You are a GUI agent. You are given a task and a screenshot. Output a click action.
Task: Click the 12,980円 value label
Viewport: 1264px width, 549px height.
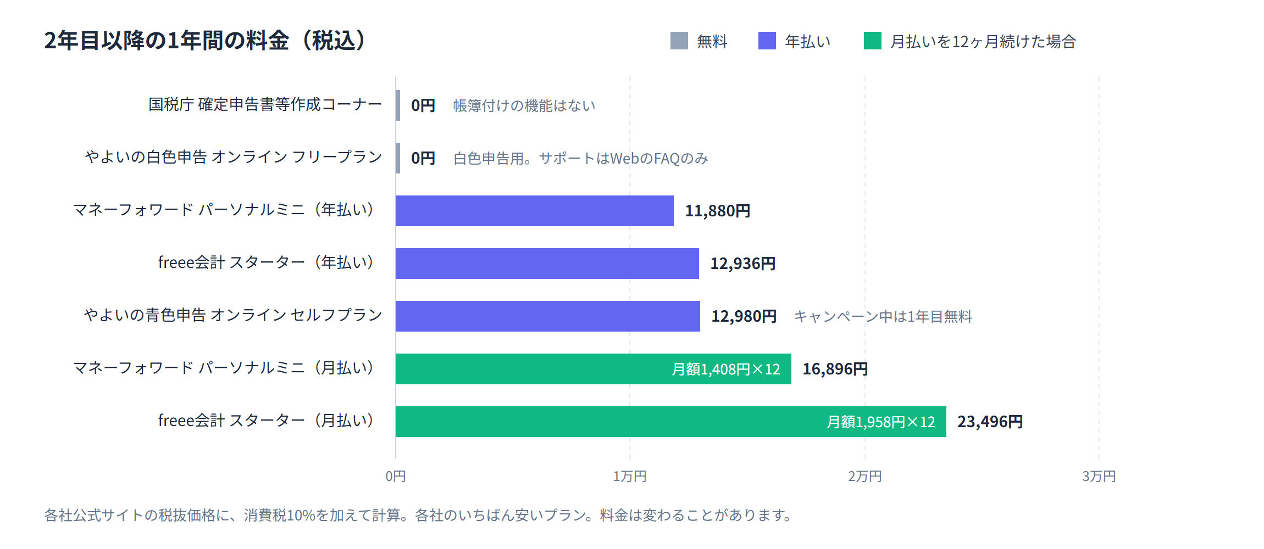pyautogui.click(x=744, y=316)
